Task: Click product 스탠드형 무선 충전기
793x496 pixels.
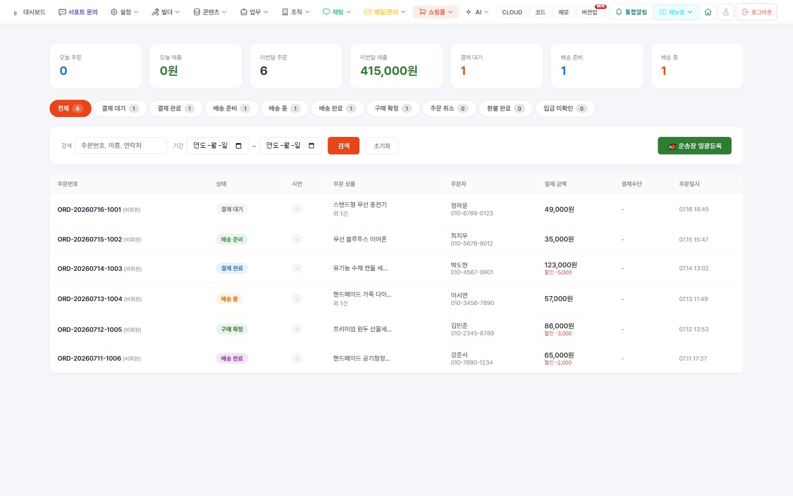Action: coord(360,204)
